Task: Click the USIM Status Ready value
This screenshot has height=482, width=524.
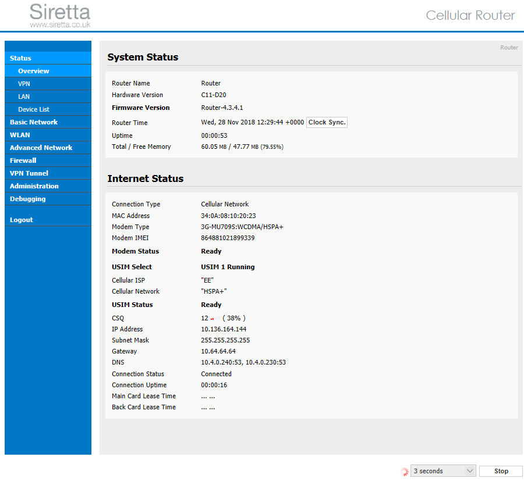Action: [x=211, y=305]
